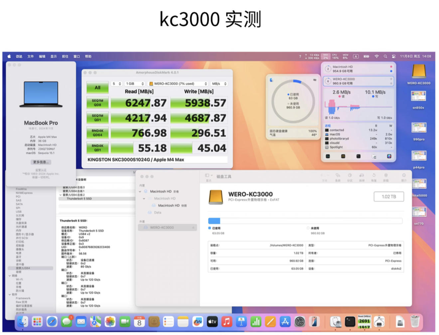Viewport: 439px width, 335px height.
Task: Run the RND4K QD64 test
Action: pyautogui.click(x=97, y=133)
